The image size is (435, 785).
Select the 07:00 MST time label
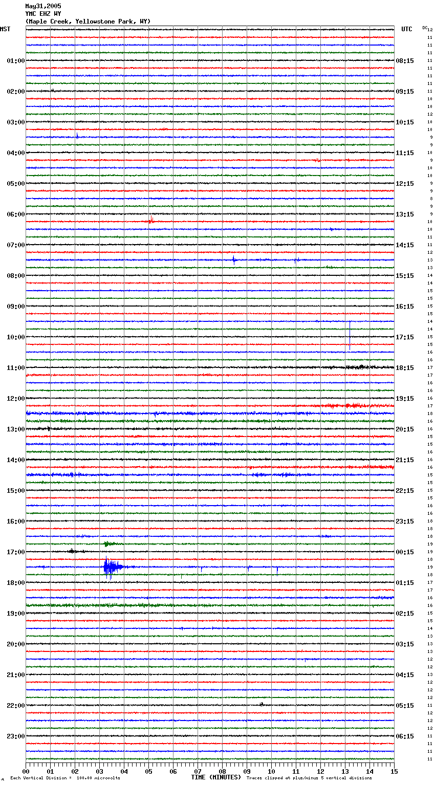[16, 245]
